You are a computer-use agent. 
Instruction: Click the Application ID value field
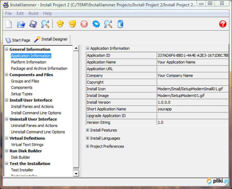193,55
